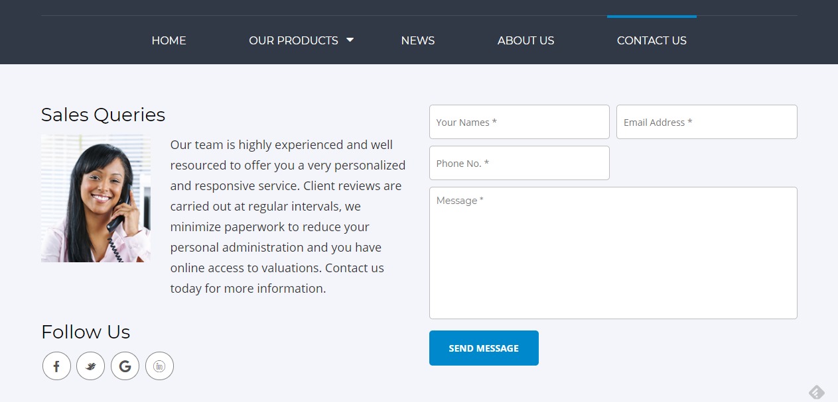Click the Phone No. input field
838x402 pixels.
pos(519,163)
